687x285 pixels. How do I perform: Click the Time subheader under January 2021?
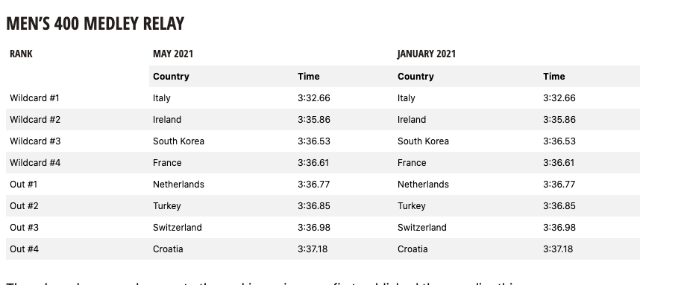point(553,77)
